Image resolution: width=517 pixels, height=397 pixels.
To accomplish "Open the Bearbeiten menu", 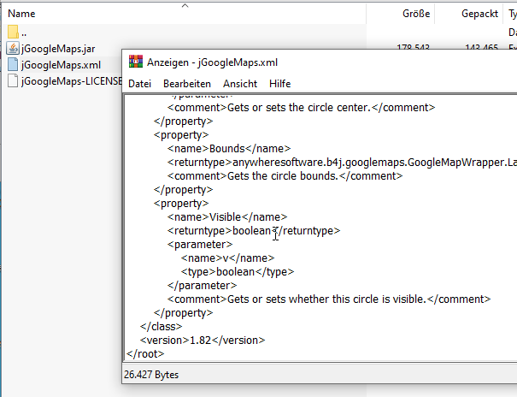I will click(187, 84).
